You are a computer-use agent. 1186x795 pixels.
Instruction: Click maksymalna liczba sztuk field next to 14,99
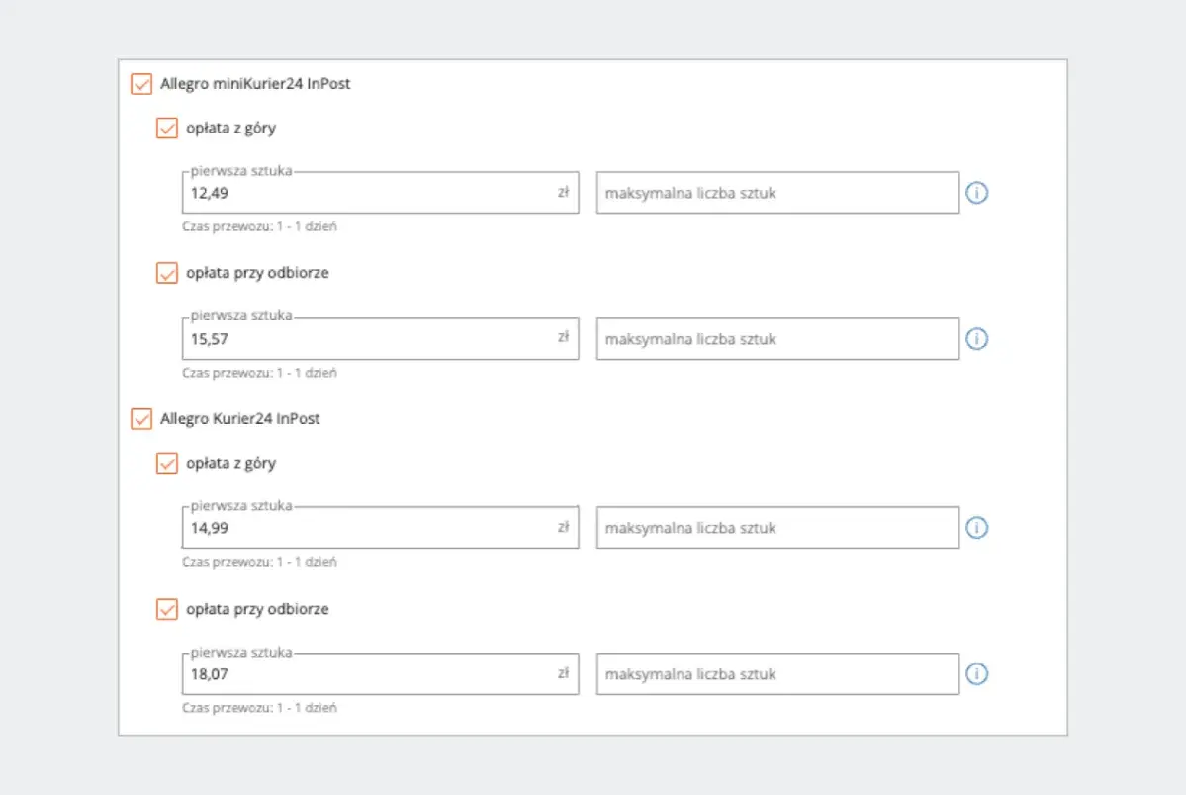pyautogui.click(x=777, y=528)
